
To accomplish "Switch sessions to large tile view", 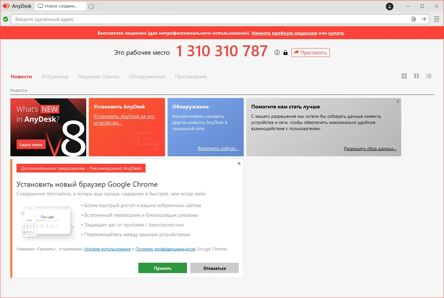I will coord(404,76).
